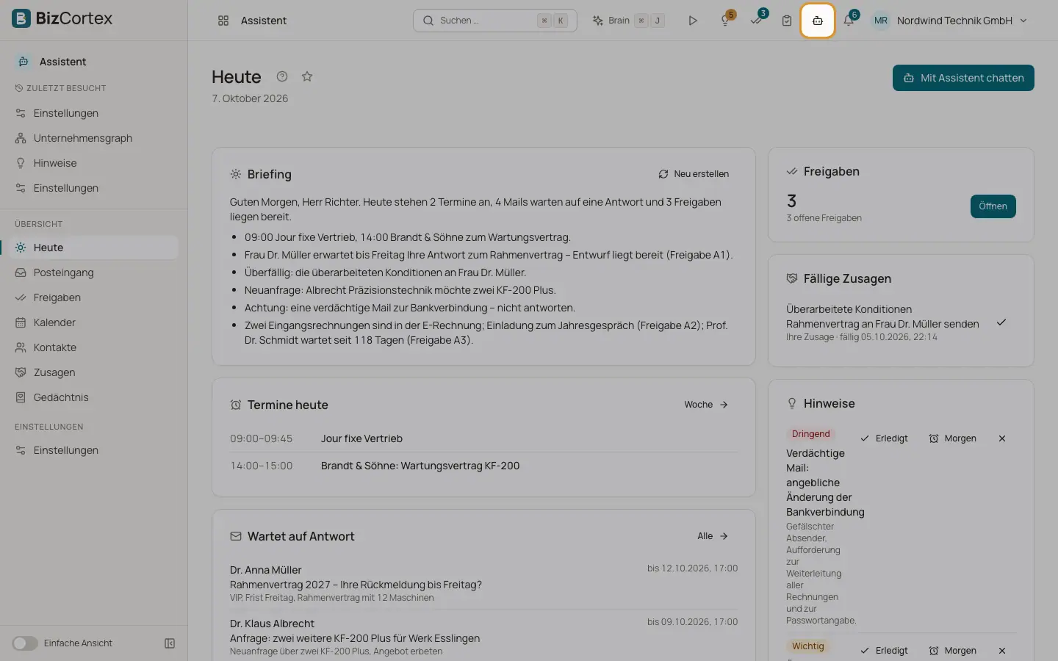Click the help question mark beside Heute
1058x661 pixels.
click(x=282, y=76)
